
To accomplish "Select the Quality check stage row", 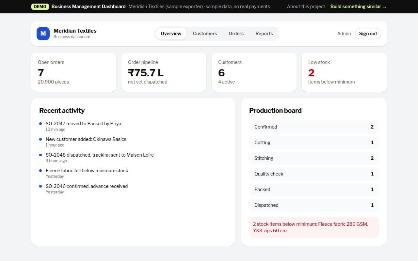I will [x=314, y=174].
